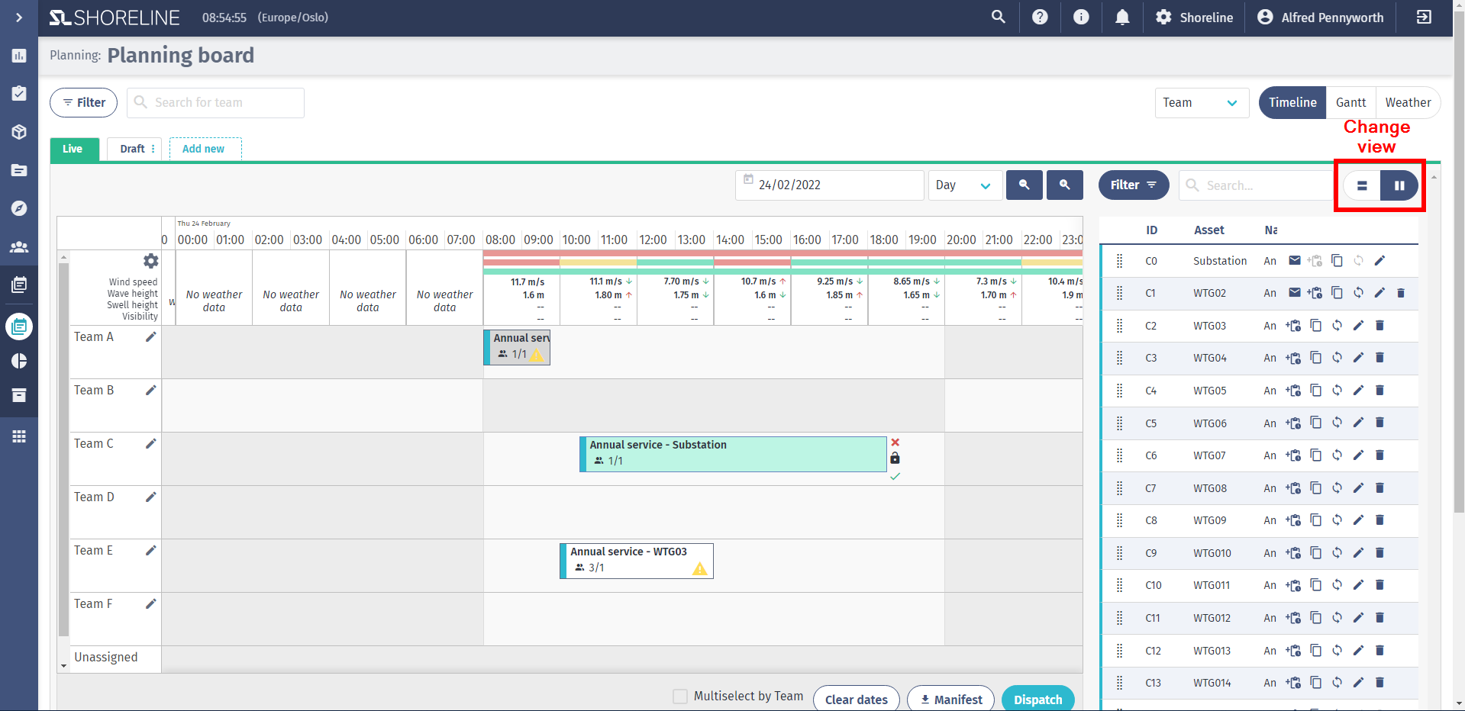This screenshot has height=711, width=1465.
Task: Select Annual service - WTG03 task block
Action: click(637, 561)
